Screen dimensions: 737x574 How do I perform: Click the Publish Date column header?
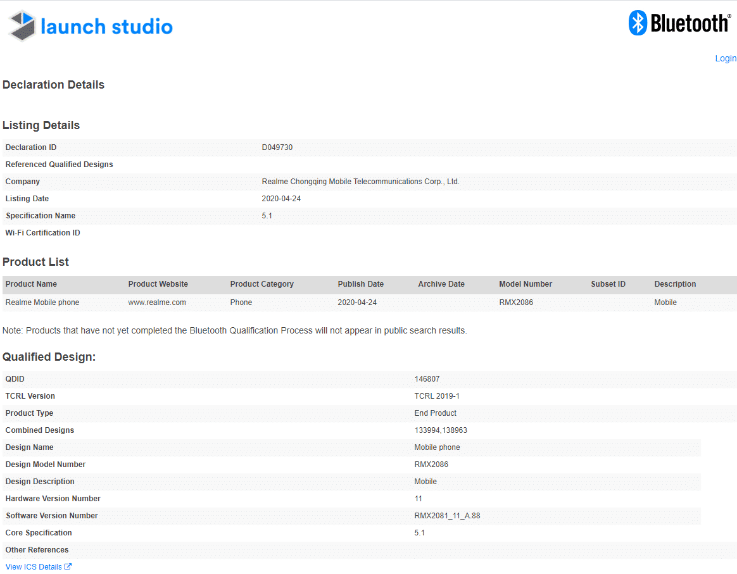coord(361,284)
